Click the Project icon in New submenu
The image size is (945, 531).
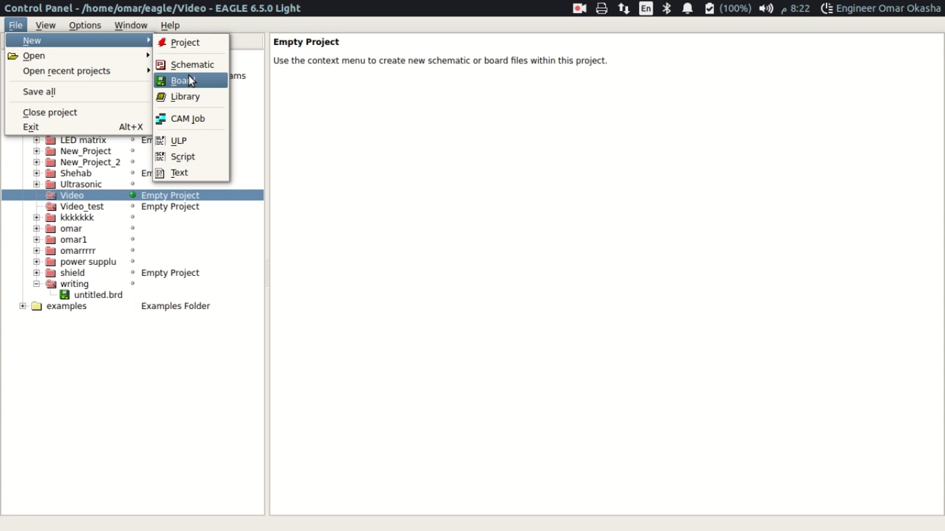(161, 43)
